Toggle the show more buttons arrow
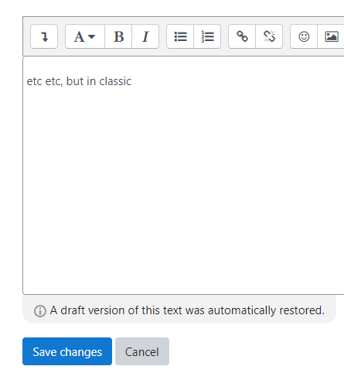The height and width of the screenshot is (380, 344). [x=44, y=36]
